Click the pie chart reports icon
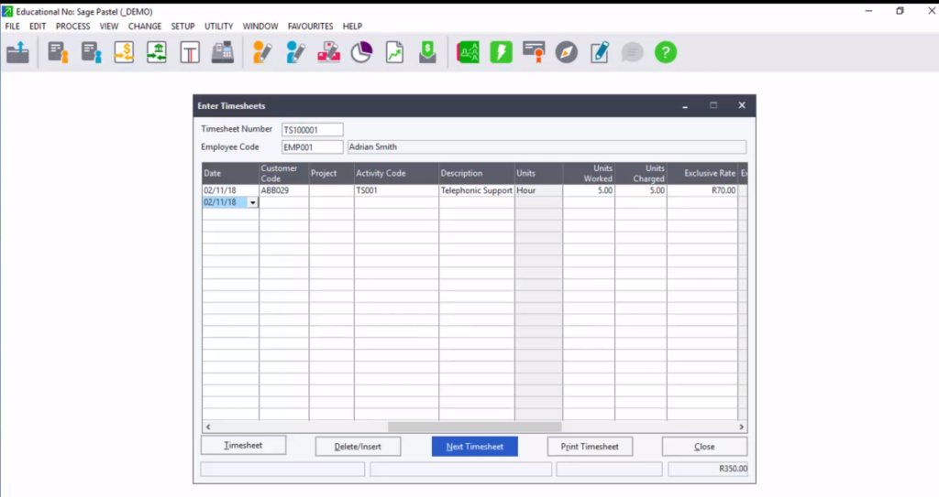Viewport: 939px width, 497px height. [x=361, y=52]
